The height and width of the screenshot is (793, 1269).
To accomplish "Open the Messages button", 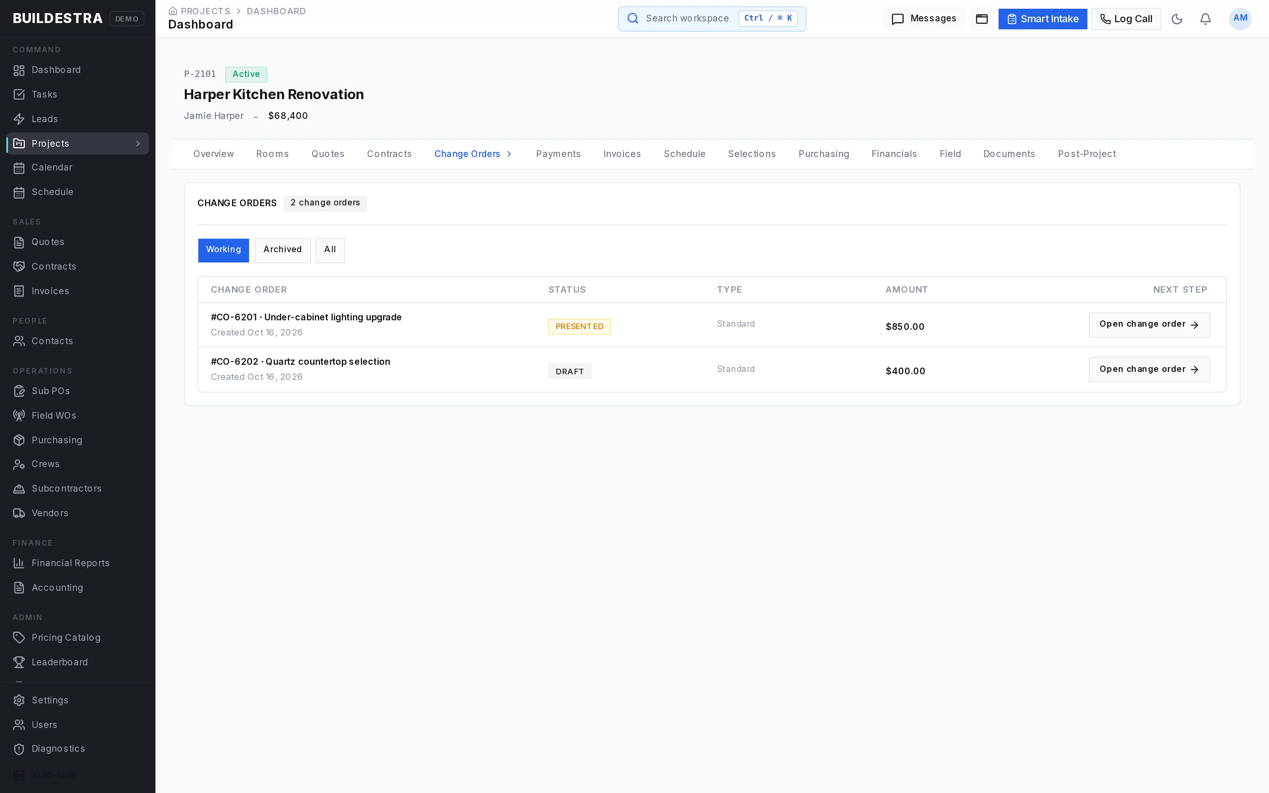I will 924,19.
